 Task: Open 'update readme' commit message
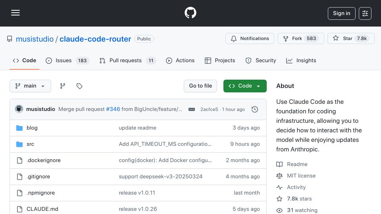[x=138, y=128]
